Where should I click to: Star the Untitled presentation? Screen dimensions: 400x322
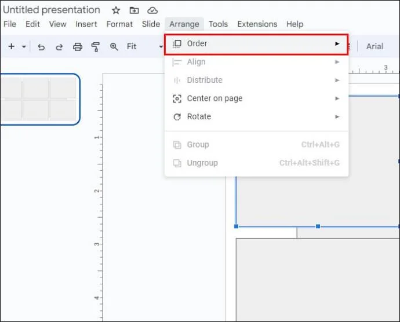(116, 10)
